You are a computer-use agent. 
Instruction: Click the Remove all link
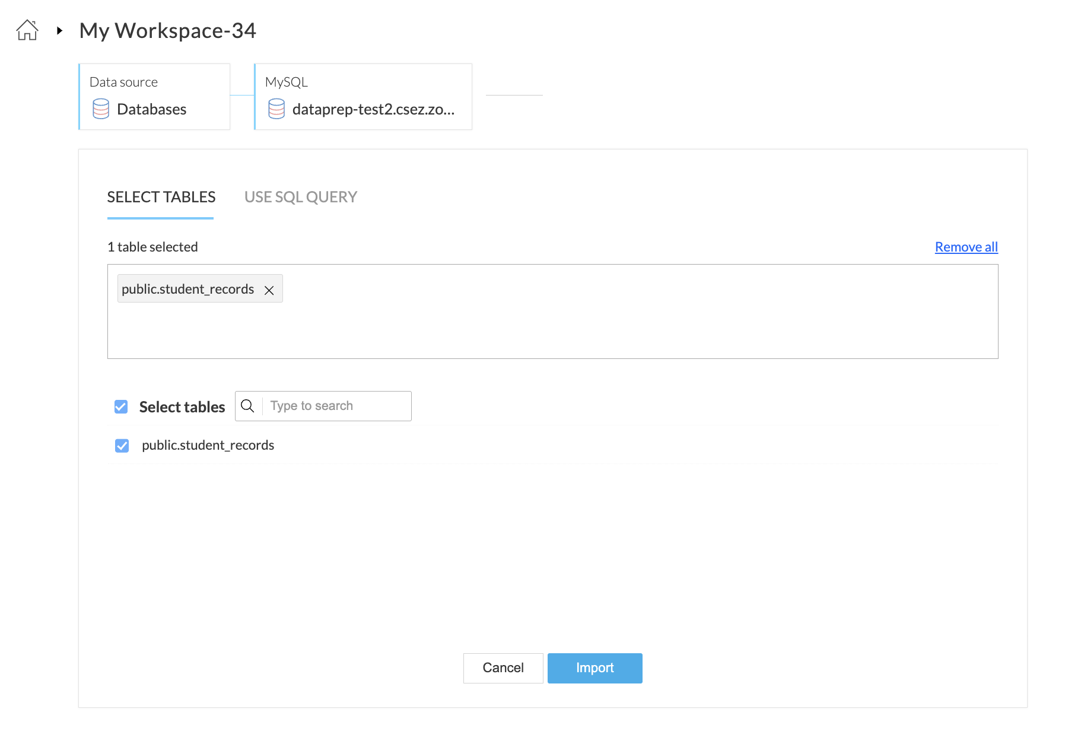click(x=966, y=247)
